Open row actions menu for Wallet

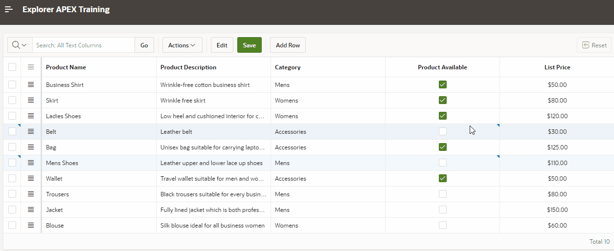coord(31,178)
